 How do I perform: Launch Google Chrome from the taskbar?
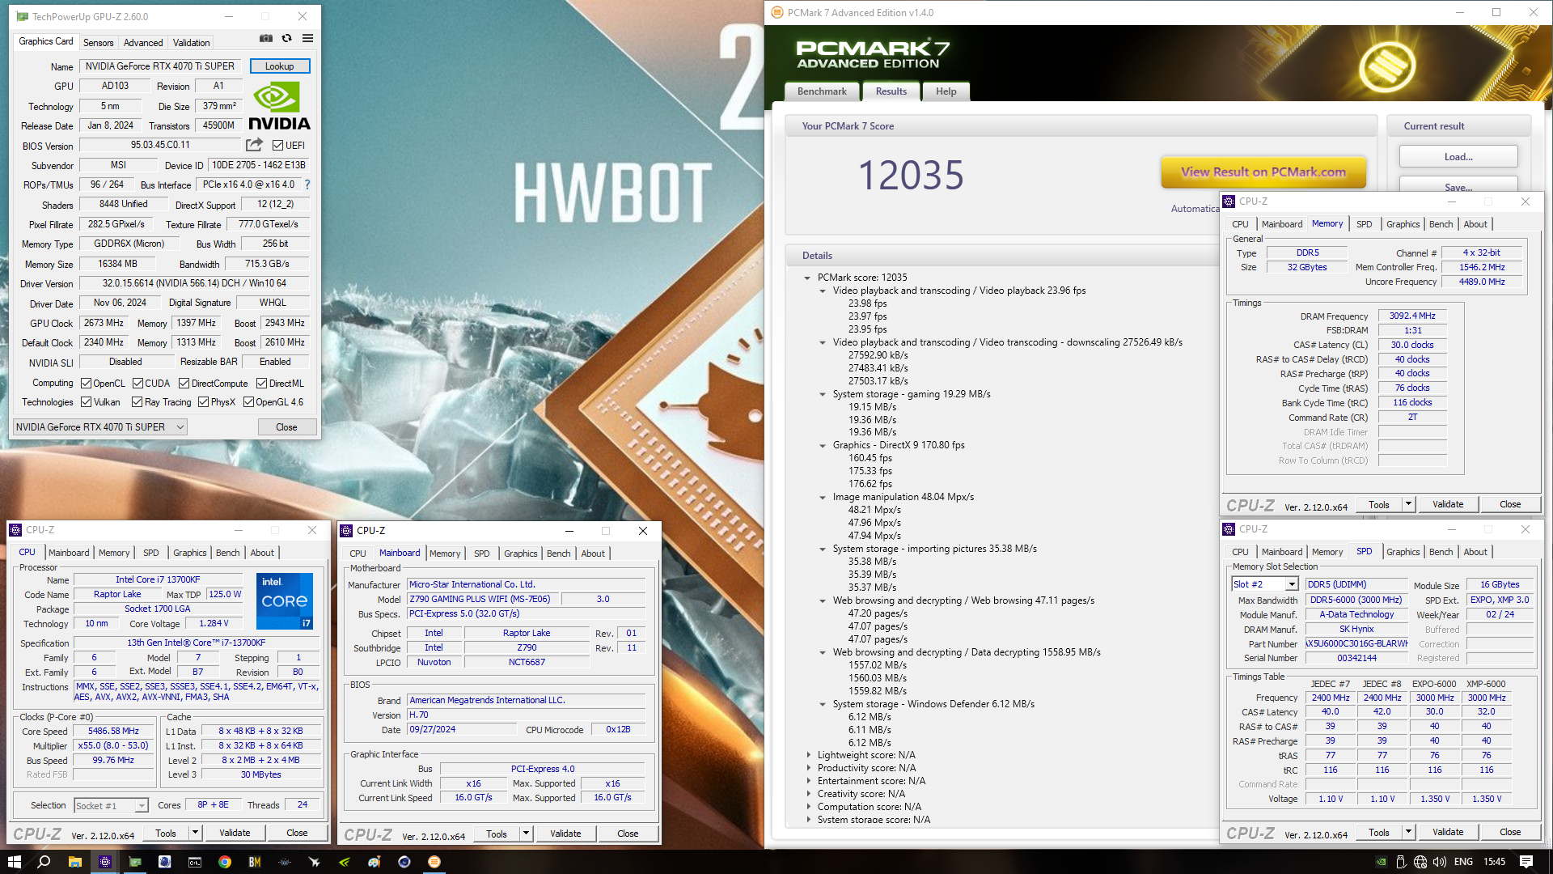(x=225, y=862)
